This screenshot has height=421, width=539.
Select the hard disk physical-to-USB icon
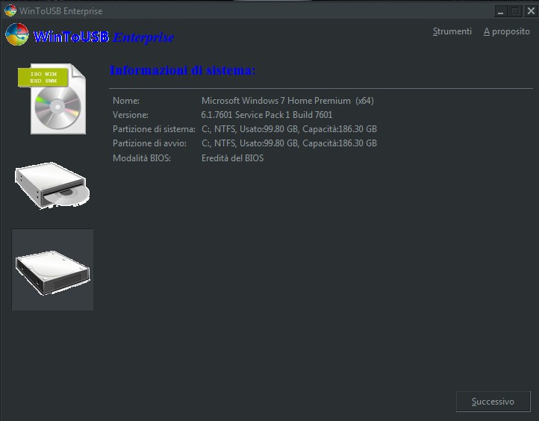52,269
